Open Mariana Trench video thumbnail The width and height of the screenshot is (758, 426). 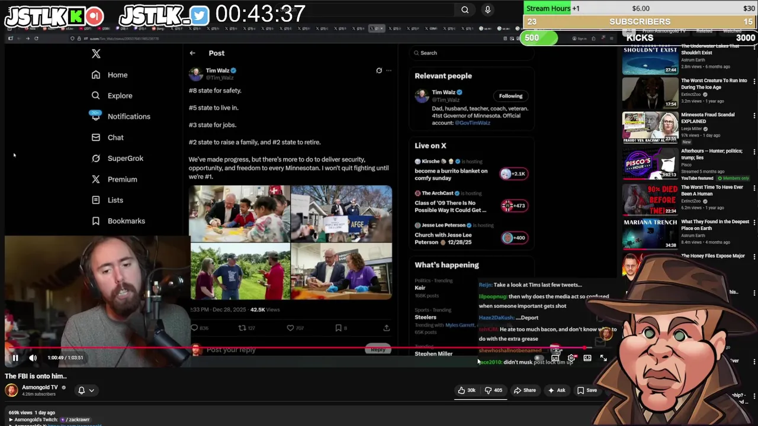650,234
